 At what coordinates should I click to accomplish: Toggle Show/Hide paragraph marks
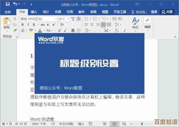(x=125, y=30)
